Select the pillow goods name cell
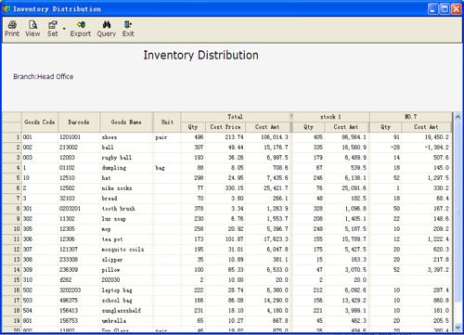464x335 pixels. tap(126, 270)
